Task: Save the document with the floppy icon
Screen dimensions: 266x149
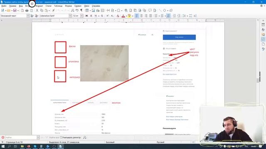Action: point(15,10)
